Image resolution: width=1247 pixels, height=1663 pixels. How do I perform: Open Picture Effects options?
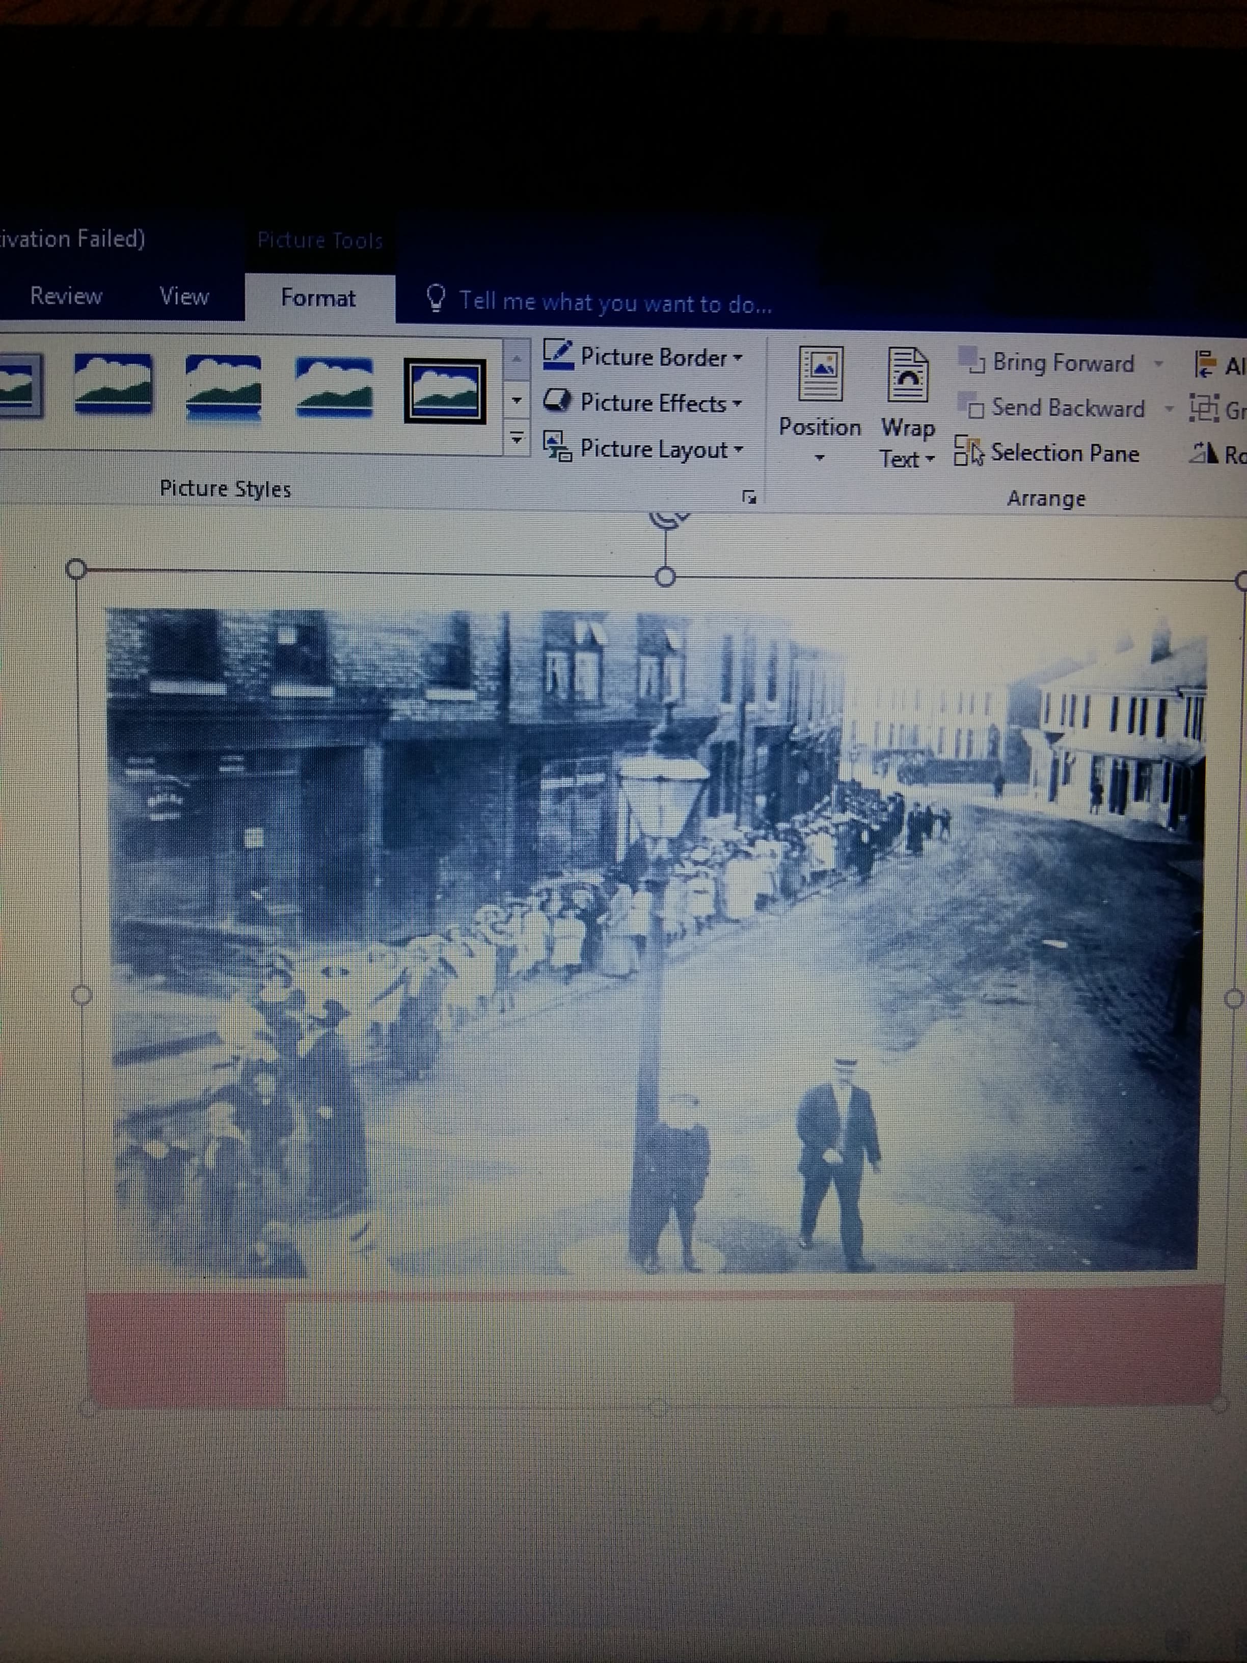(x=643, y=403)
